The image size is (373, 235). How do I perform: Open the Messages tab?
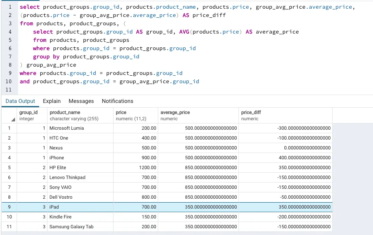click(x=81, y=101)
